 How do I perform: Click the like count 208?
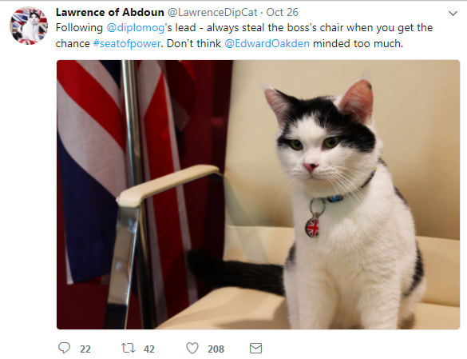[216, 349]
